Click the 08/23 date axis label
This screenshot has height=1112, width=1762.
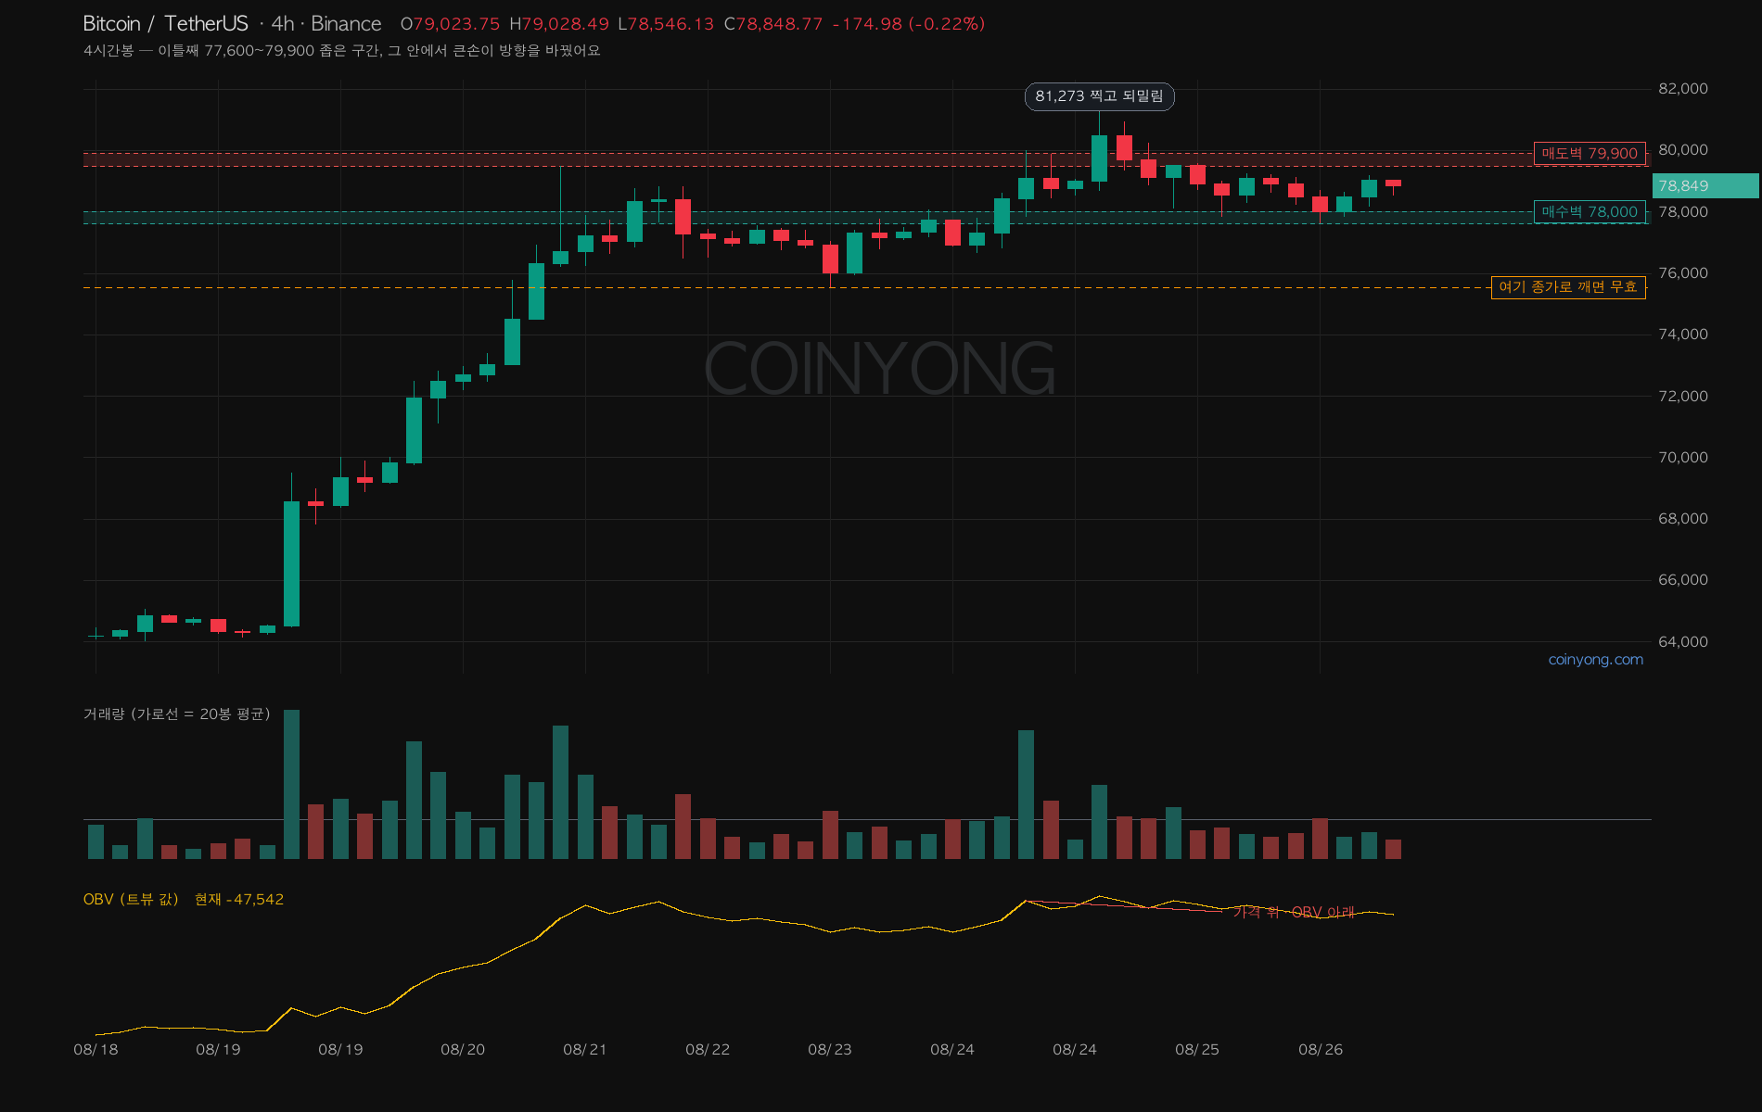[830, 1050]
